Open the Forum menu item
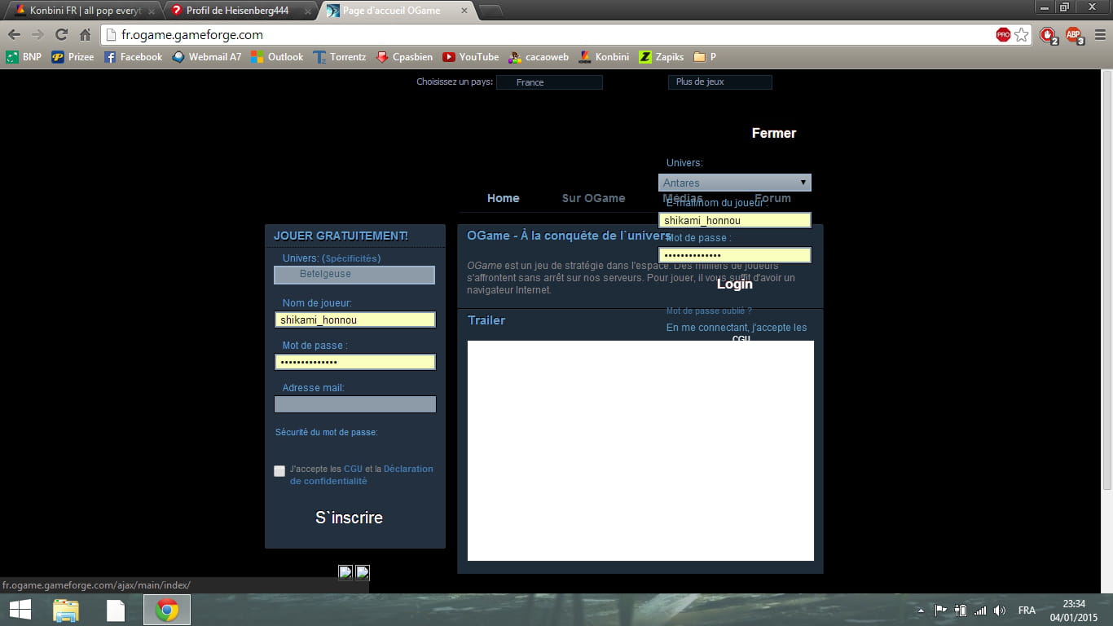Screen dimensions: 1113x626 coord(772,198)
